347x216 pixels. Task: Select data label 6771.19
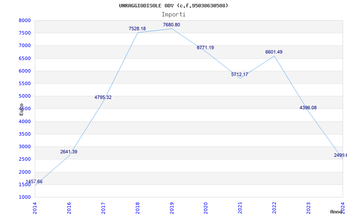205,48
